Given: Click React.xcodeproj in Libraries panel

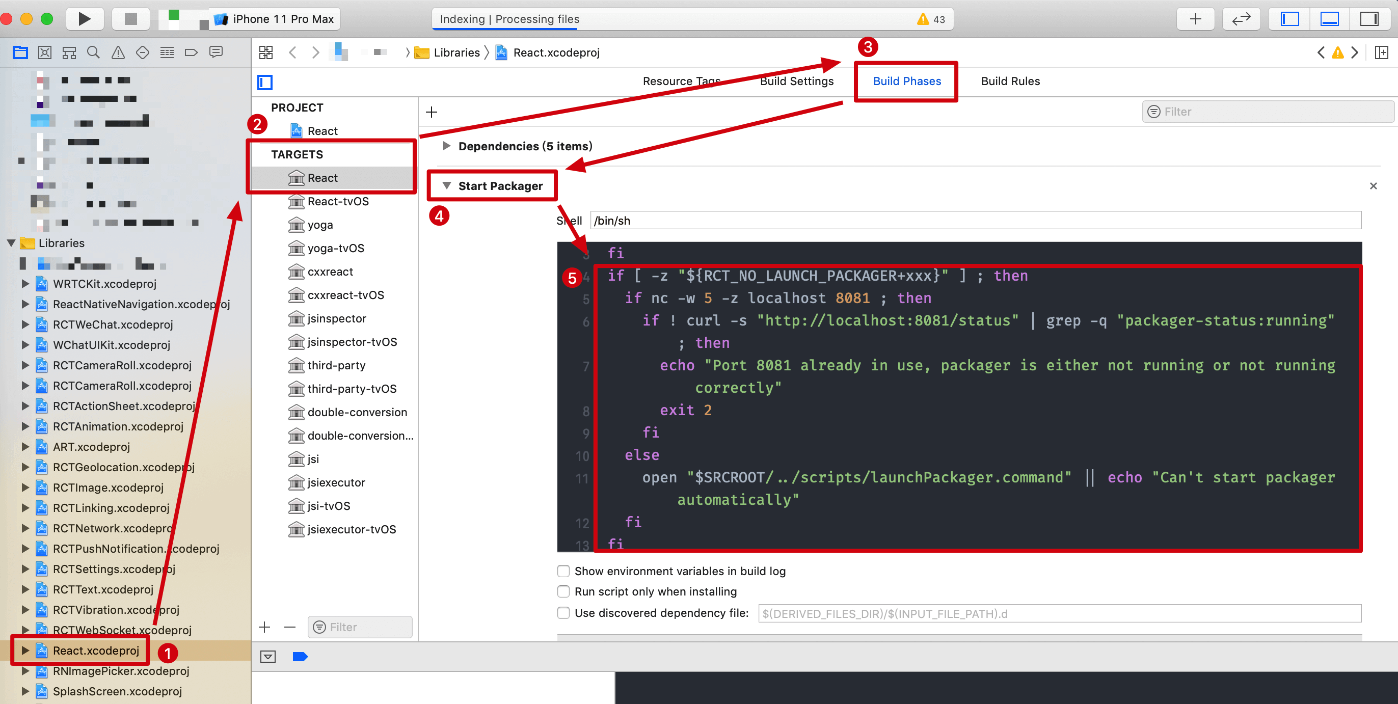Looking at the screenshot, I should pyautogui.click(x=97, y=650).
